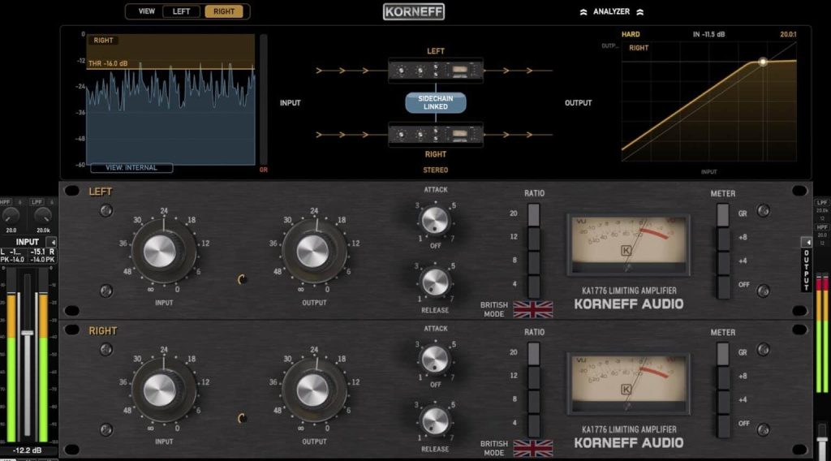Screen dimensions: 831x461
Task: Click the analyzer GR meter strip
Action: pos(264,100)
